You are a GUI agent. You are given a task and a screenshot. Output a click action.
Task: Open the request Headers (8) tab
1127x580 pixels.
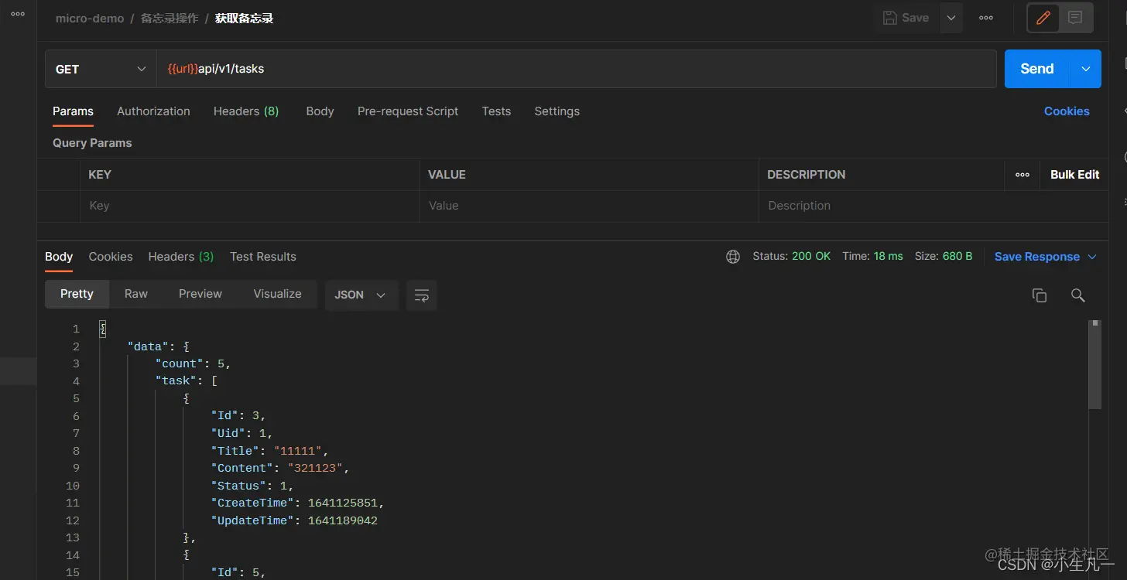(x=246, y=111)
